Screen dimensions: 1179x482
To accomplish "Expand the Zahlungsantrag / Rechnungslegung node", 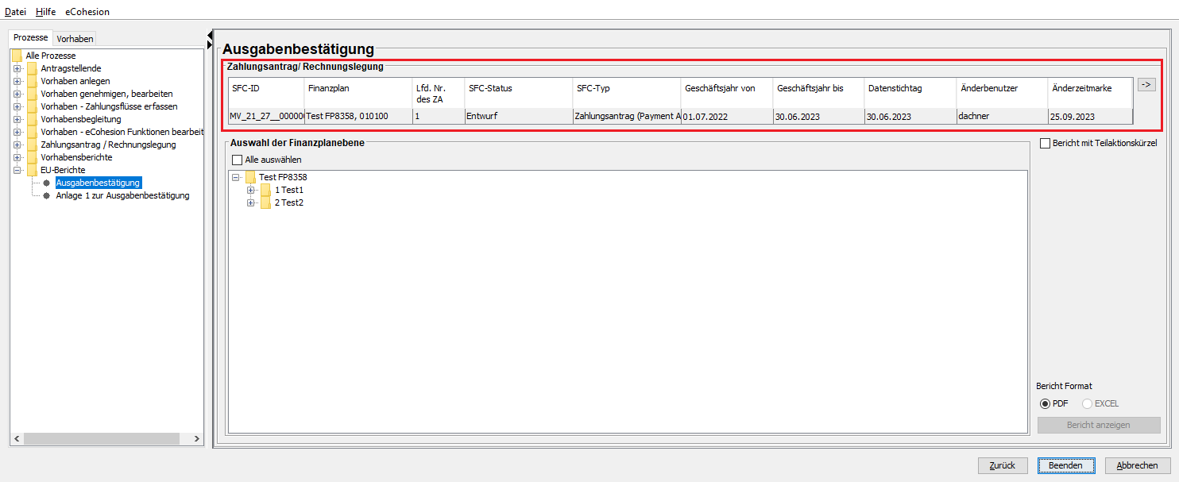I will tap(17, 145).
